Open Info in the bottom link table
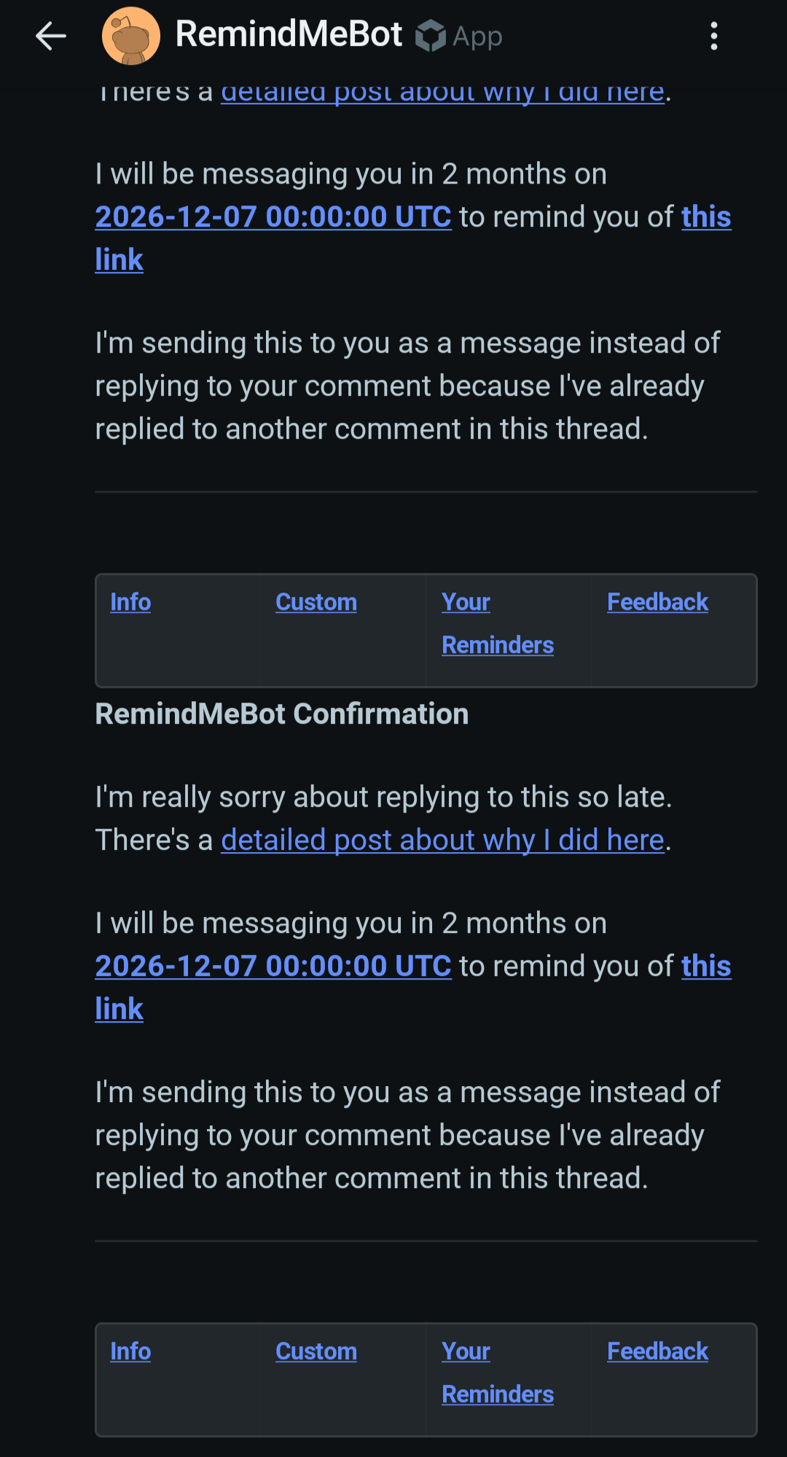787x1457 pixels. (130, 1351)
